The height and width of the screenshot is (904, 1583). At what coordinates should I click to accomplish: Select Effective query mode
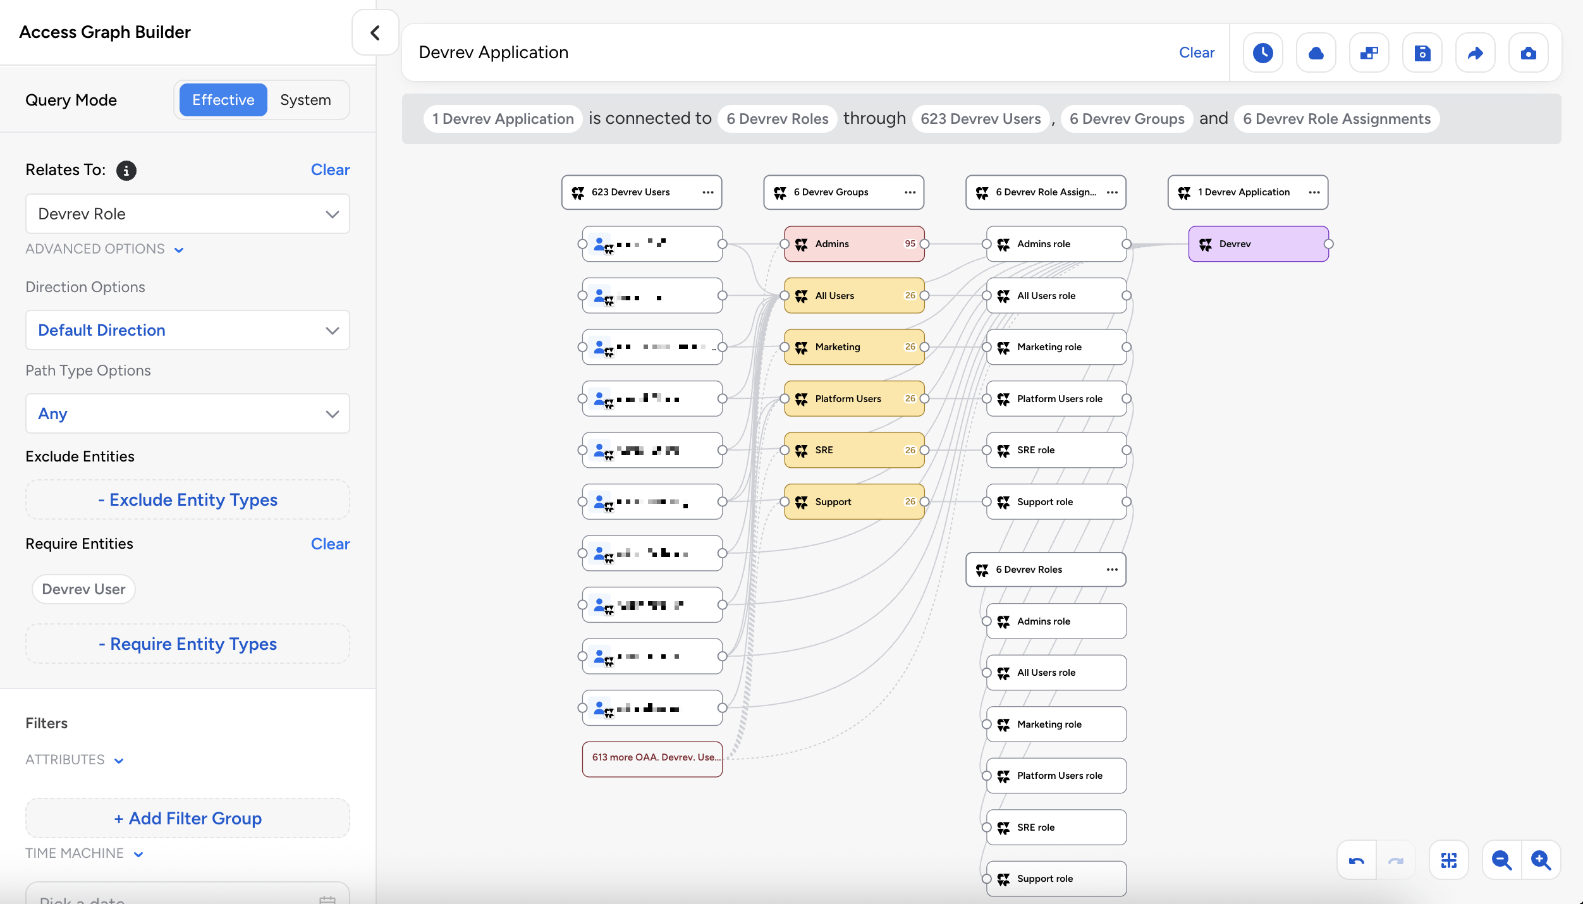pos(223,100)
